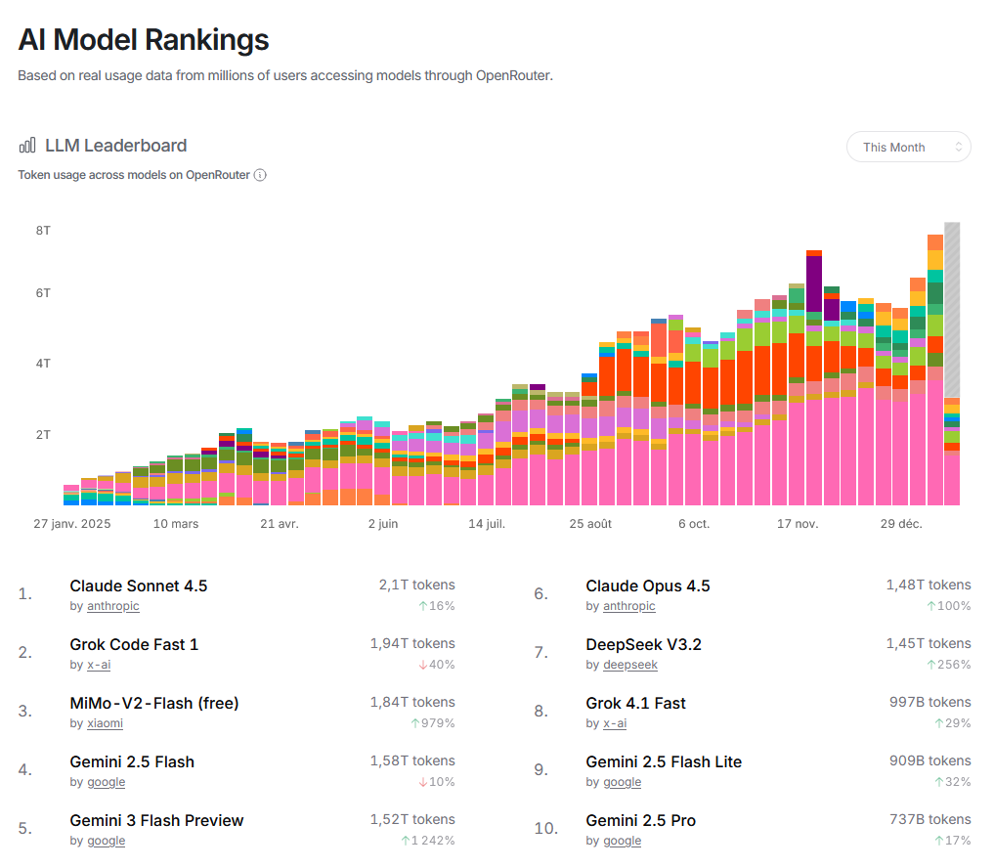Visit the xiaomi author link
The width and height of the screenshot is (994, 868).
pyautogui.click(x=105, y=723)
